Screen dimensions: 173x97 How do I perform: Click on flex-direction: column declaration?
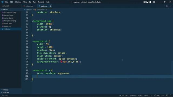52,53
